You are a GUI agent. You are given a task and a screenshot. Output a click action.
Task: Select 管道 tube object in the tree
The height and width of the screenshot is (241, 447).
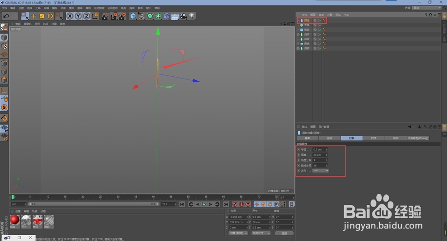coord(307,29)
